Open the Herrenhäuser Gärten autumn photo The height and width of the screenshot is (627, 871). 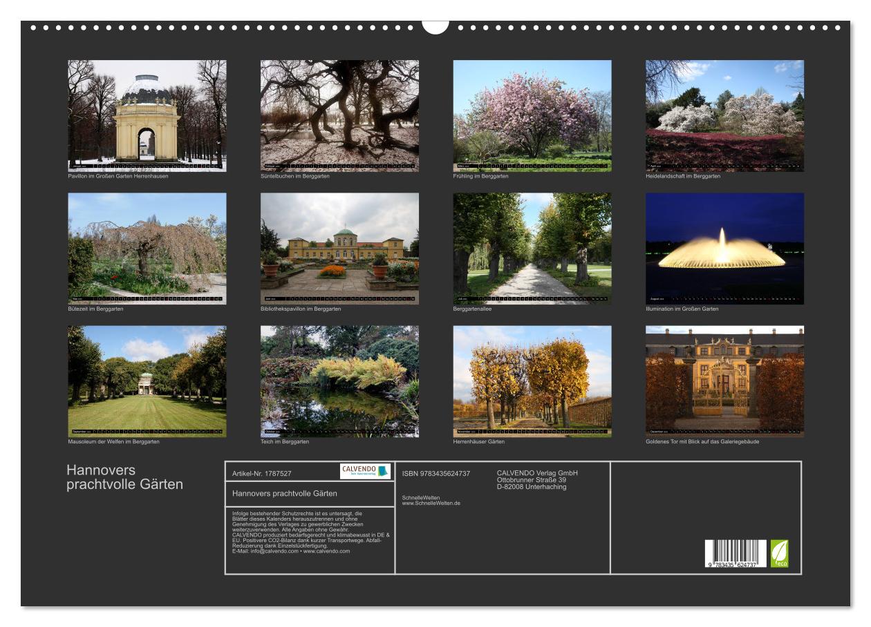(532, 381)
